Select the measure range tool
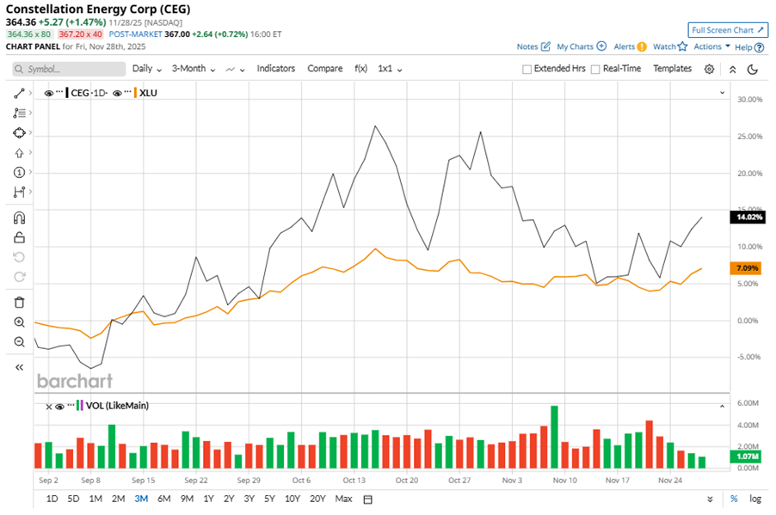Viewport: 776px width, 515px height. click(x=19, y=192)
